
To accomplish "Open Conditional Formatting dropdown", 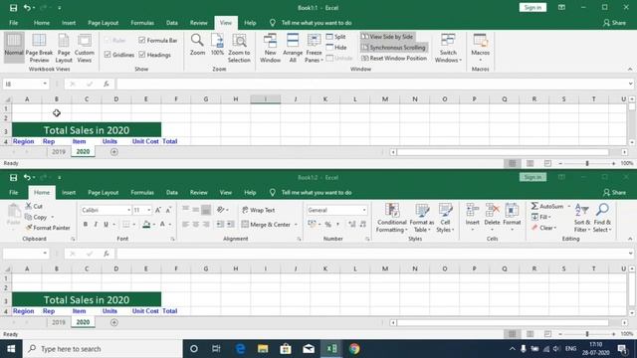I will click(x=391, y=218).
